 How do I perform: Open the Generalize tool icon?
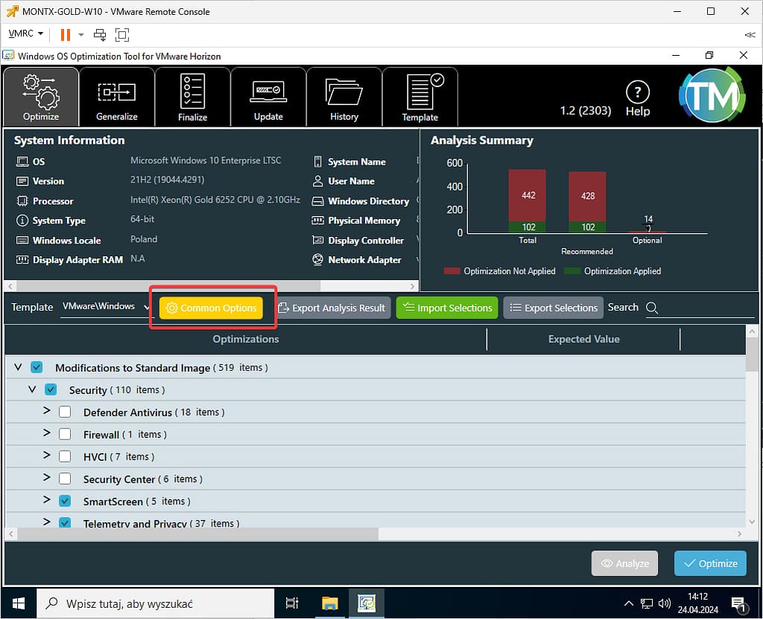117,92
